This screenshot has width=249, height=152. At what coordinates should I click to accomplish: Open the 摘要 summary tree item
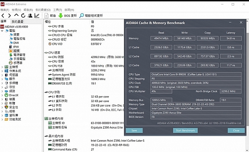click(15, 34)
